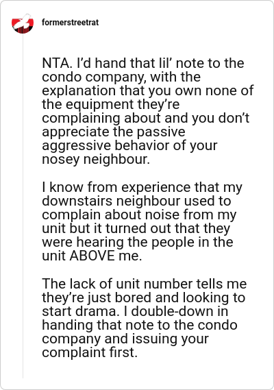Click the line "unit but it turned out that they"
This screenshot has height=390, width=274.
coord(136,228)
